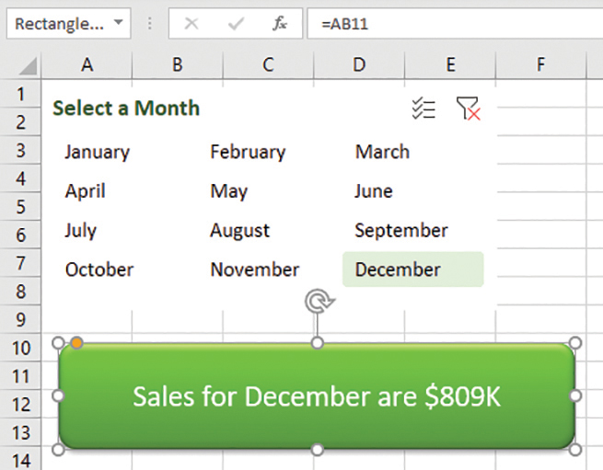This screenshot has width=603, height=470.
Task: Select May in the month slicer
Action: [228, 191]
